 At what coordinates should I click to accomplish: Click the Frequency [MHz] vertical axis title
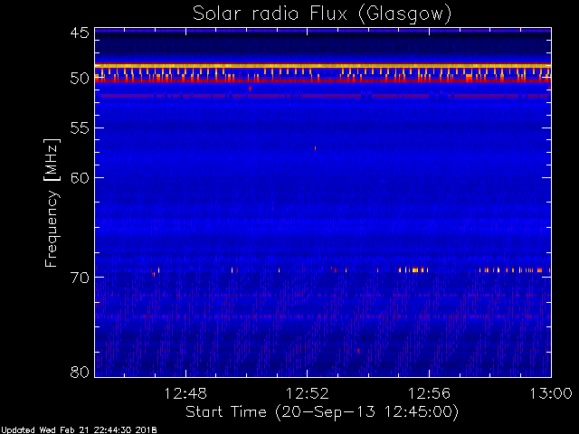click(51, 203)
